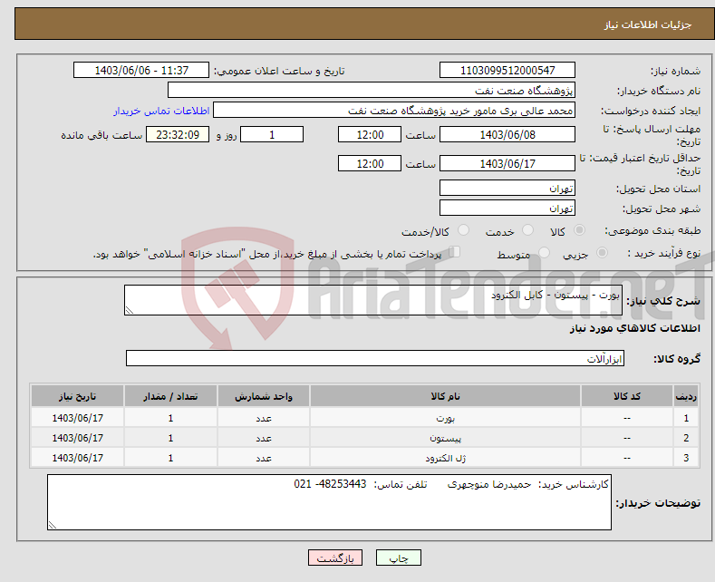Viewport: 715px width, 582px height.
Task: Select the خدمت radio button
Action: click(527, 230)
